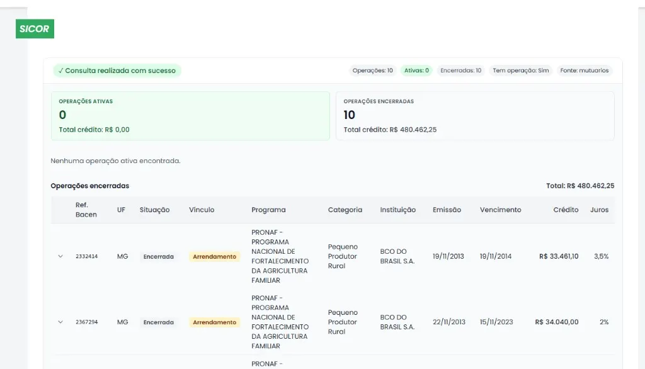This screenshot has width=645, height=369.
Task: Click 'Encerrada' badge in row 2332414
Action: [x=158, y=257]
